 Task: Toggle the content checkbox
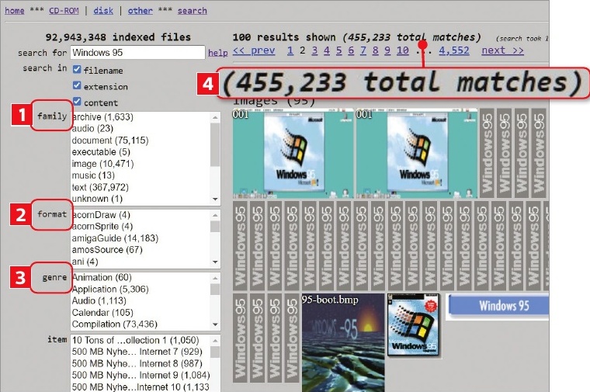tap(77, 102)
